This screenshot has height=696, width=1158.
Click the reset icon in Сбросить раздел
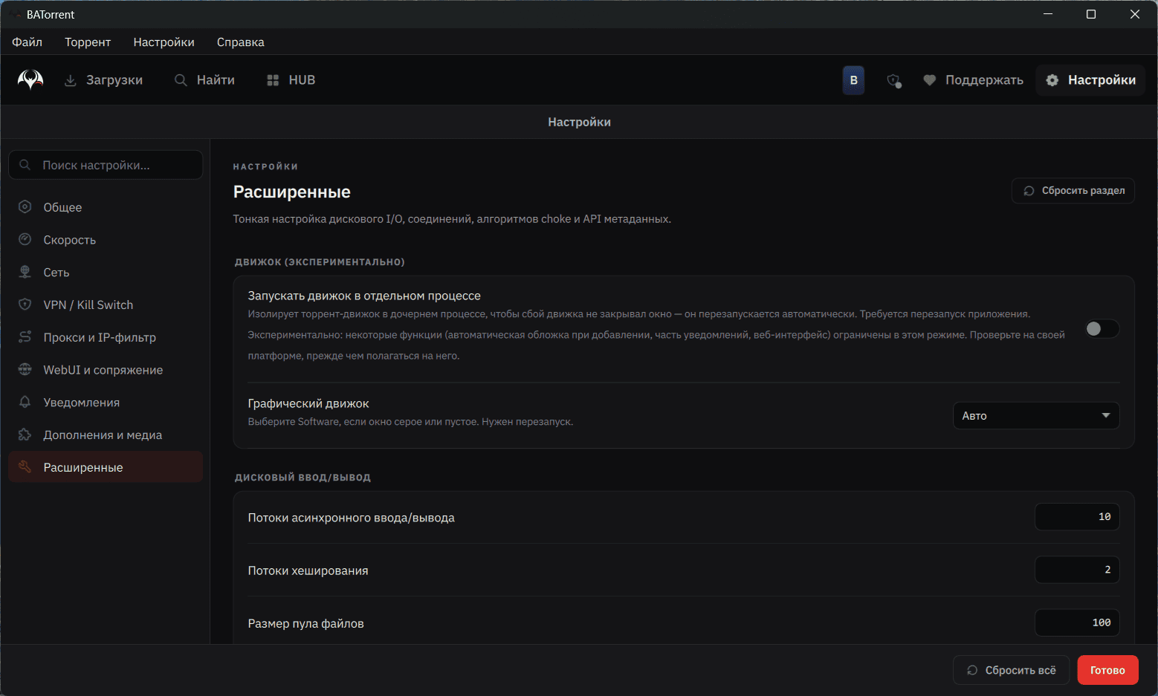[1029, 191]
